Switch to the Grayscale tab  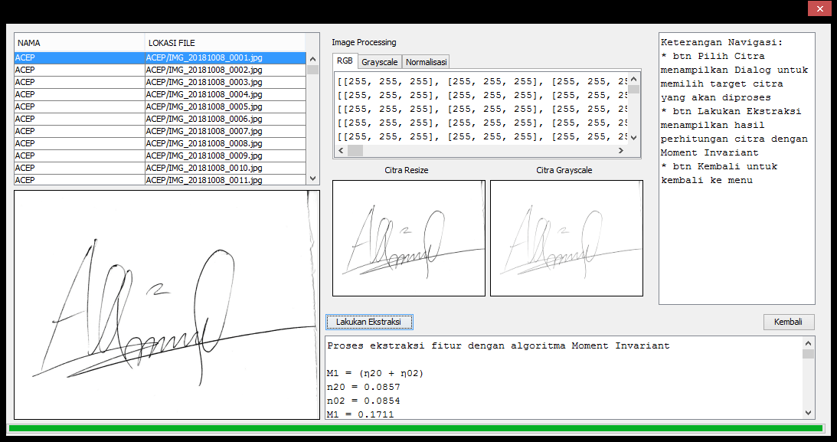coord(379,62)
